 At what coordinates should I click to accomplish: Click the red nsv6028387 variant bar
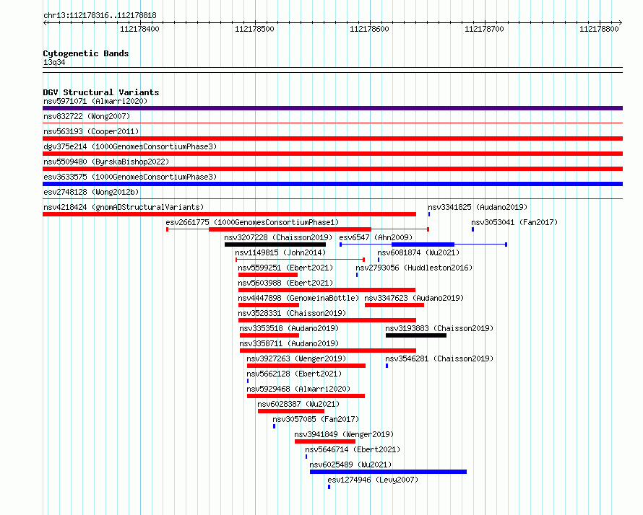point(291,411)
